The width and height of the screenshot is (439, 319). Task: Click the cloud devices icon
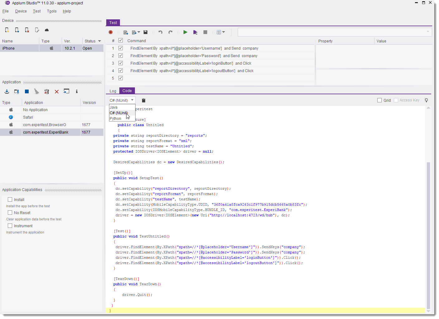point(47,30)
